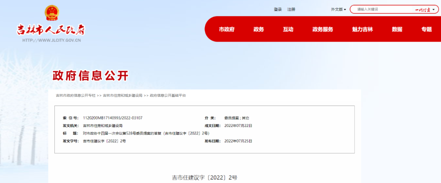
Task: Select the 数据 navigation menu item
Action: pos(397,29)
